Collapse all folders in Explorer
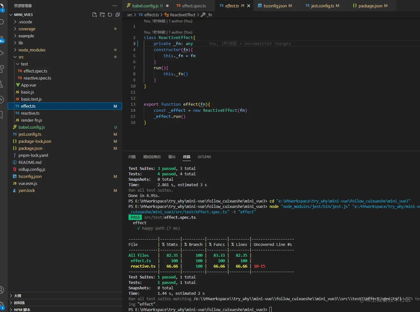420x312 pixels. click(117, 15)
